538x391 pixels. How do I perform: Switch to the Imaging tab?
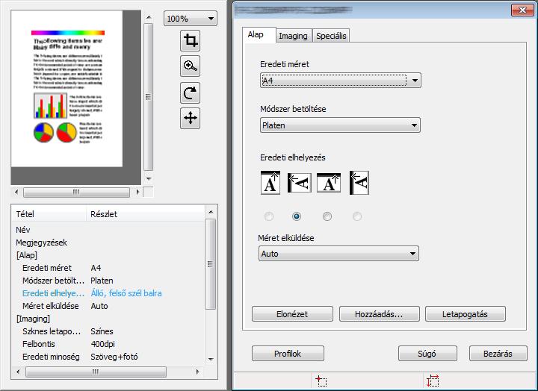click(294, 36)
